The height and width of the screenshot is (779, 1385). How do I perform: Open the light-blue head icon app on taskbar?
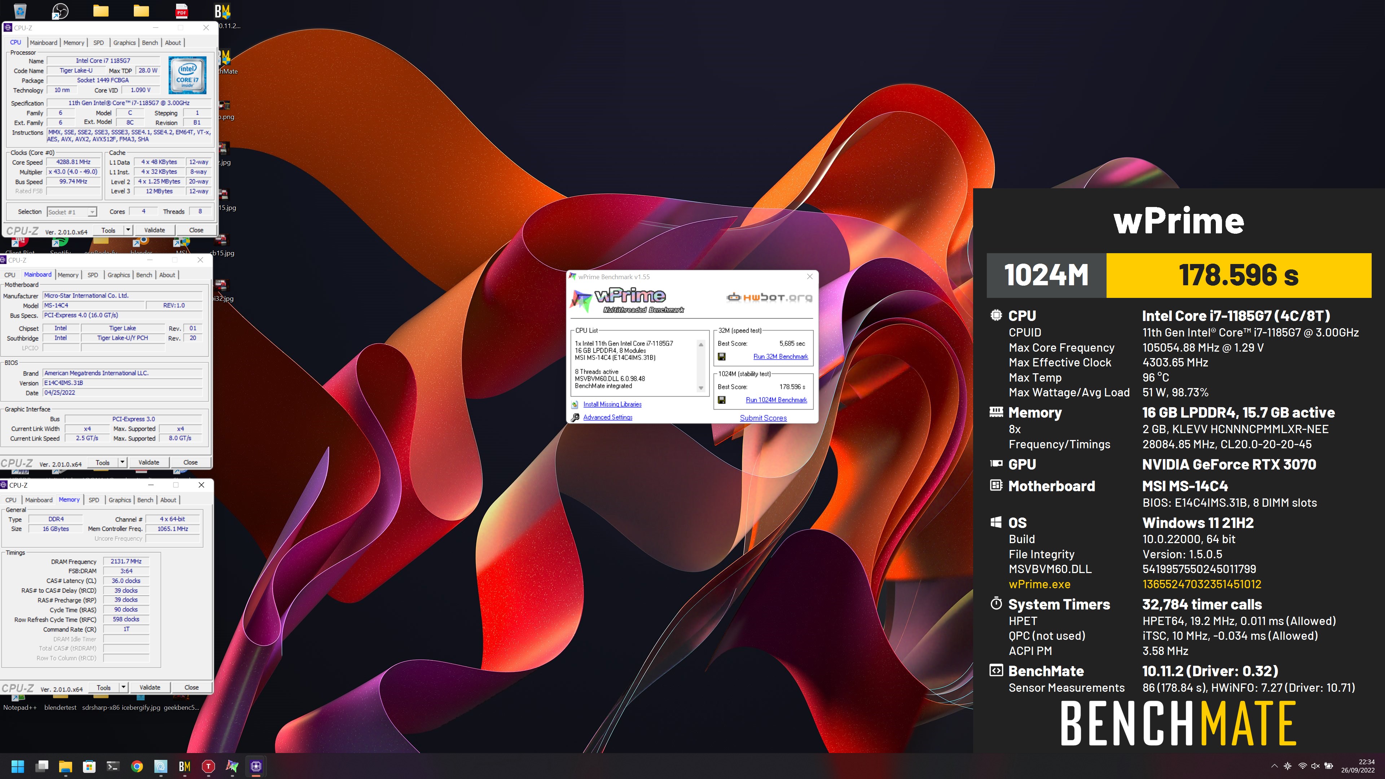(x=161, y=766)
